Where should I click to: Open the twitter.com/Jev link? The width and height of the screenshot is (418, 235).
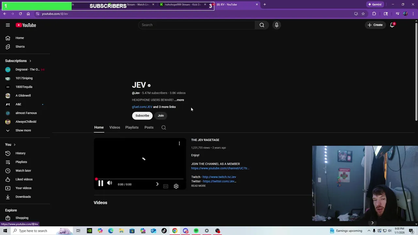click(219, 181)
